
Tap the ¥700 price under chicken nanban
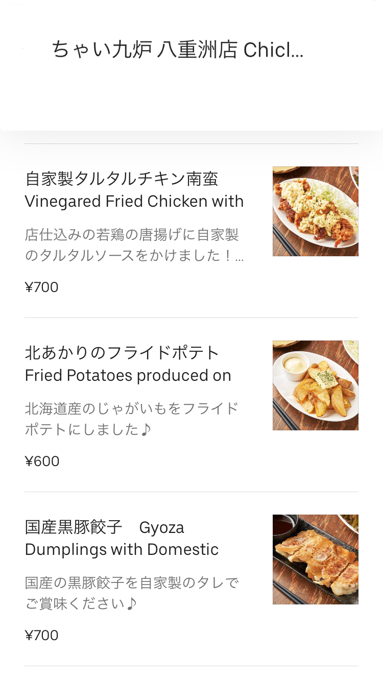tap(41, 287)
